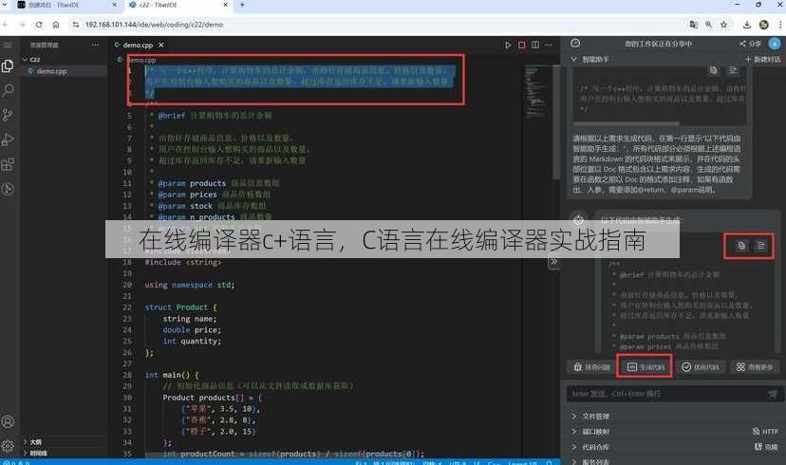The image size is (786, 465).
Task: Open the browser profile avatar
Action: click(x=764, y=25)
